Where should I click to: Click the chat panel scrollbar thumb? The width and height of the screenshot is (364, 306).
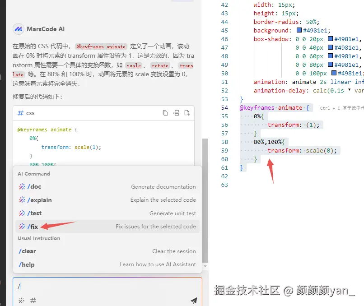point(205,200)
